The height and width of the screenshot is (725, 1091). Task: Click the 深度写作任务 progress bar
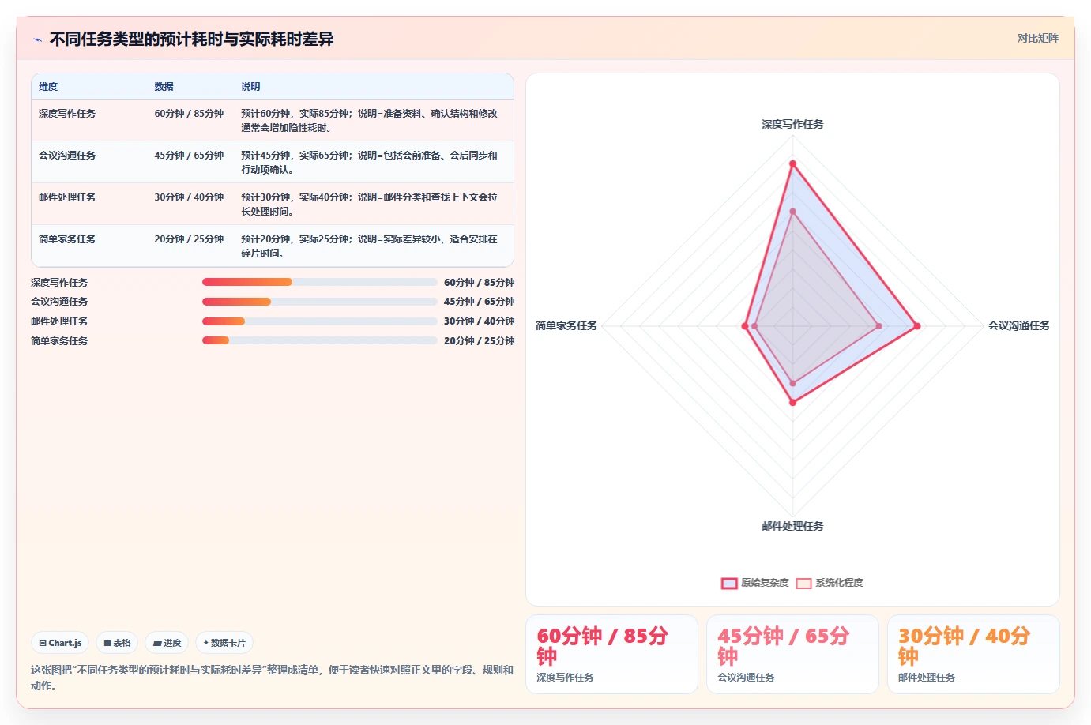319,282
